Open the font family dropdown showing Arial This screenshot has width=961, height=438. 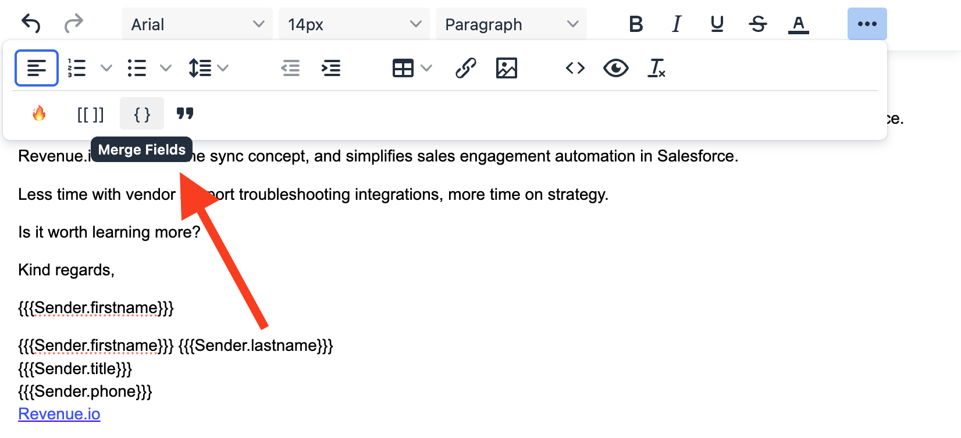point(197,24)
